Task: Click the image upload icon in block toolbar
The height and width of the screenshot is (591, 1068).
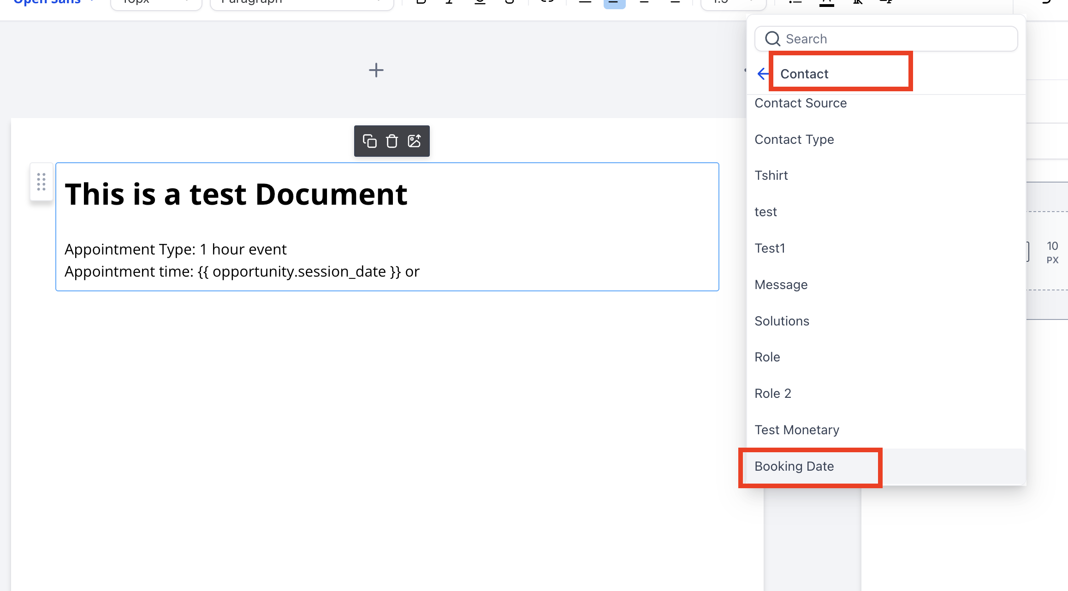Action: coord(414,141)
